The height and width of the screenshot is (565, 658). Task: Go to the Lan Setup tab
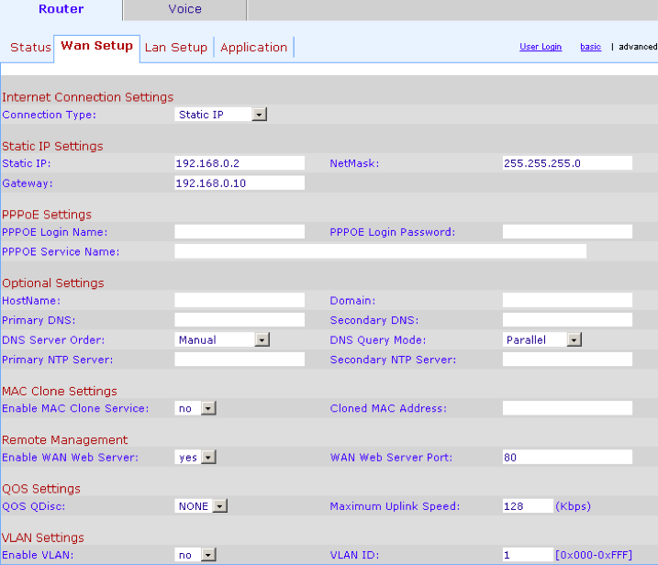(x=176, y=48)
